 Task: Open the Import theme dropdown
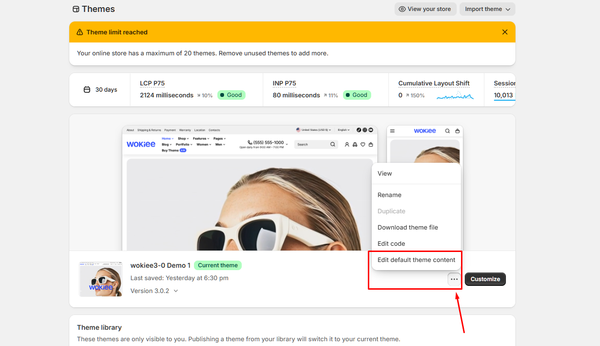(x=487, y=9)
